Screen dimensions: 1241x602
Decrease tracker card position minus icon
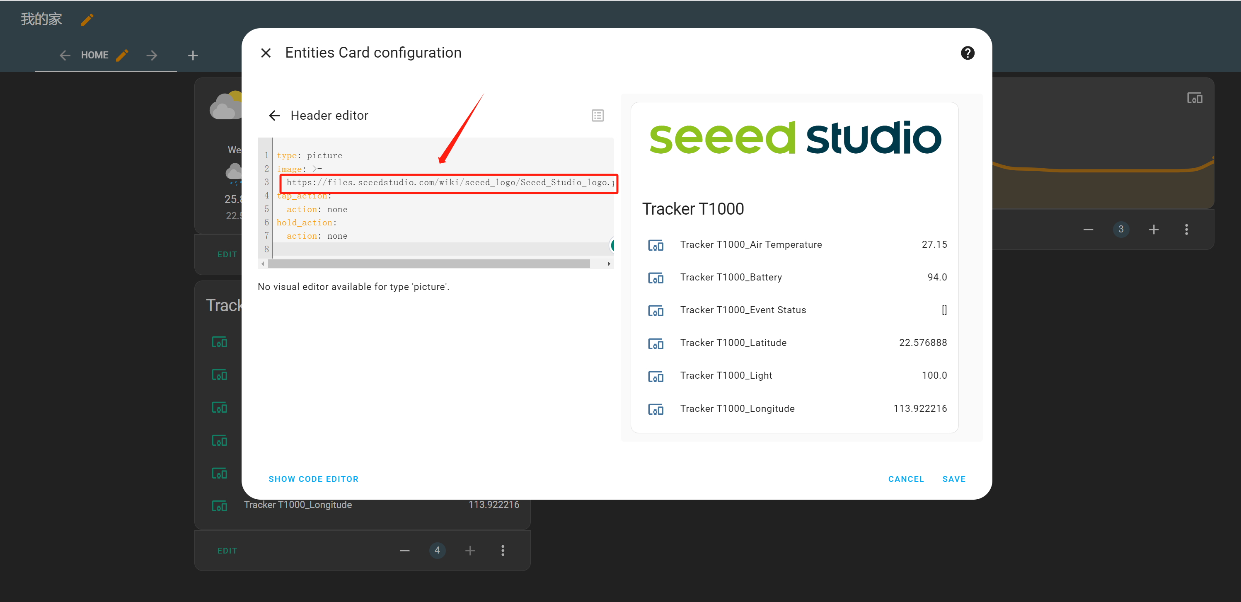404,551
